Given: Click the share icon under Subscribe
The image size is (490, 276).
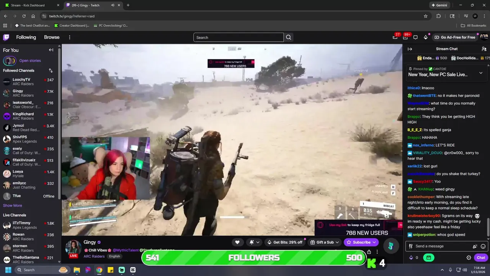Looking at the screenshot, I should click(x=369, y=252).
